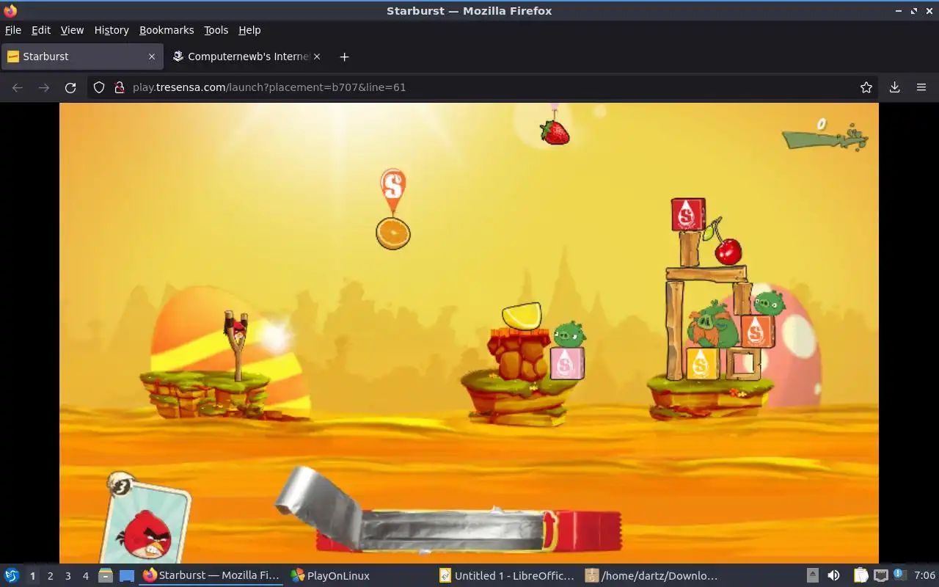Image resolution: width=939 pixels, height=587 pixels.
Task: Click the site security lock icon
Action: click(120, 87)
